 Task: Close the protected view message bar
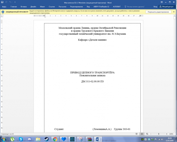174,12
